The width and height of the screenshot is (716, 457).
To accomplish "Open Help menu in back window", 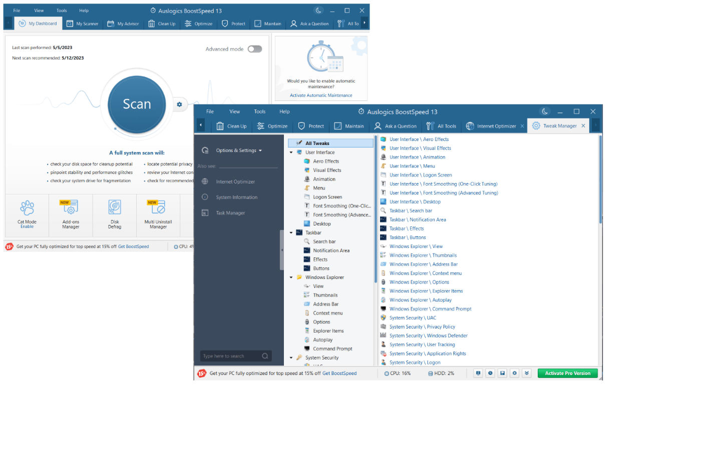I will coord(84,10).
